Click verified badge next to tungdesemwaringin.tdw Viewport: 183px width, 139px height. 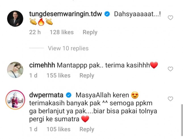coord(107,14)
